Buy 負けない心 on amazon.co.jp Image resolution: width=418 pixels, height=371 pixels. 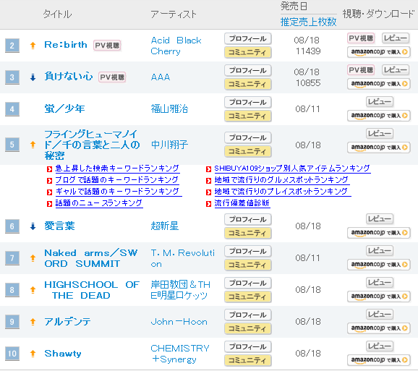point(378,83)
